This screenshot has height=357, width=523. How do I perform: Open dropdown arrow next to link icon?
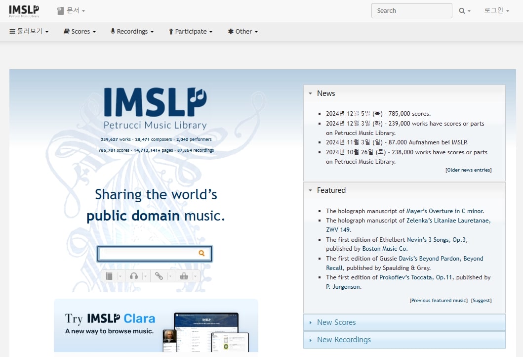click(x=170, y=276)
